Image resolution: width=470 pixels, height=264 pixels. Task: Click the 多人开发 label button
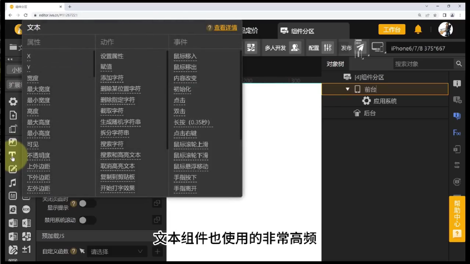[x=275, y=48]
